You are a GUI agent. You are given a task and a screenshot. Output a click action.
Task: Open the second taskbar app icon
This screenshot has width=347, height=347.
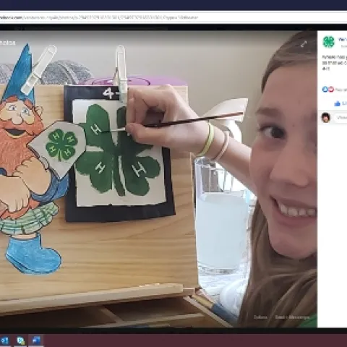pyautogui.click(x=21, y=340)
